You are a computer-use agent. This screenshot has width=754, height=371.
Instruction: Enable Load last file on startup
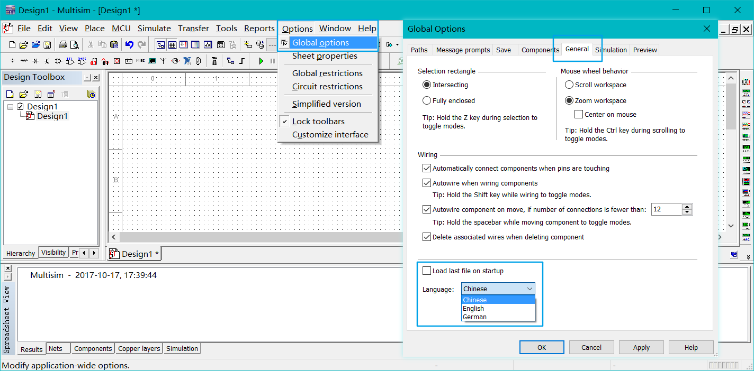tap(427, 271)
